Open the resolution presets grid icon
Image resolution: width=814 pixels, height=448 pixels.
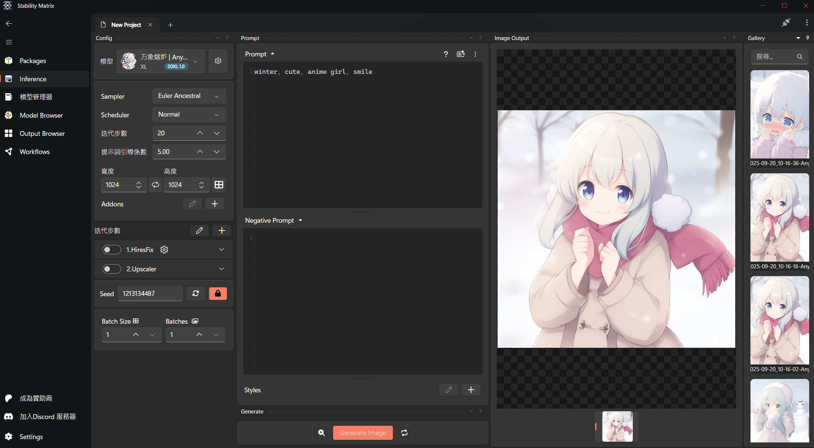pyautogui.click(x=219, y=185)
